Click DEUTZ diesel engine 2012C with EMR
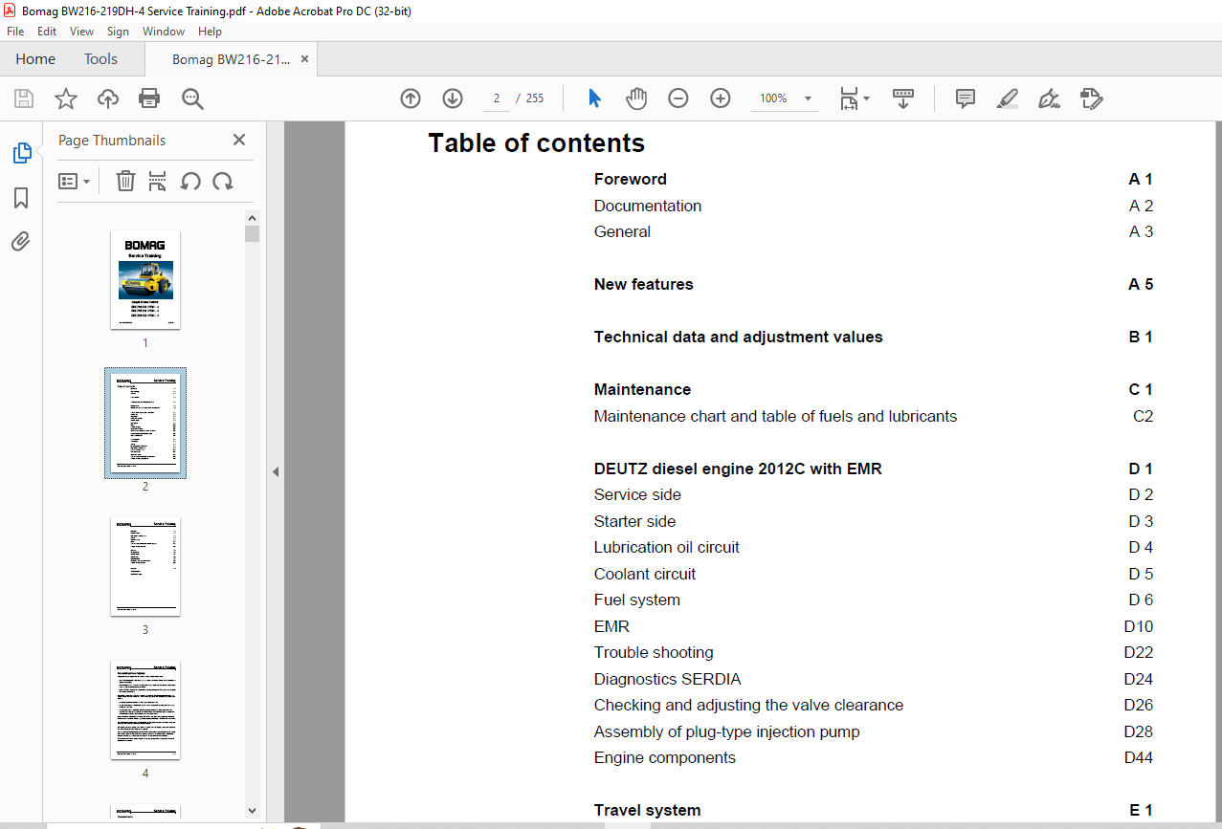Image resolution: width=1222 pixels, height=829 pixels. [x=738, y=469]
